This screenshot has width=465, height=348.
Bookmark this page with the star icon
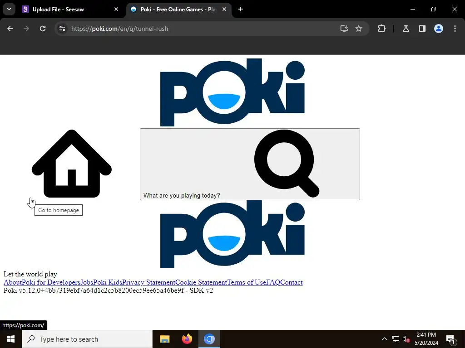[x=359, y=29]
